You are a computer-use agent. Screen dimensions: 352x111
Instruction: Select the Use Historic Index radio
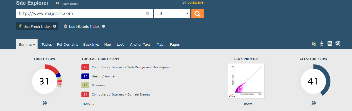tap(103, 26)
